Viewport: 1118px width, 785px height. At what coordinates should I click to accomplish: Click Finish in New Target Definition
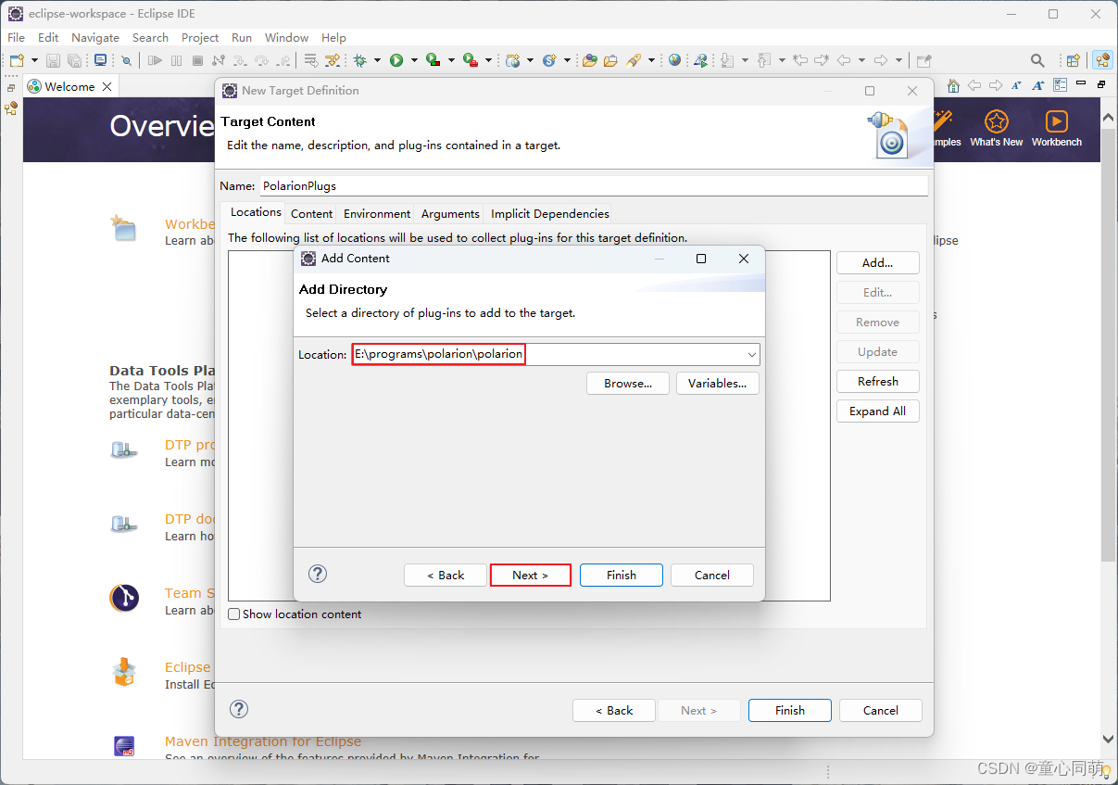tap(790, 710)
